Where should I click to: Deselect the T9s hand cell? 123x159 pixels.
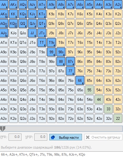click(52, 43)
